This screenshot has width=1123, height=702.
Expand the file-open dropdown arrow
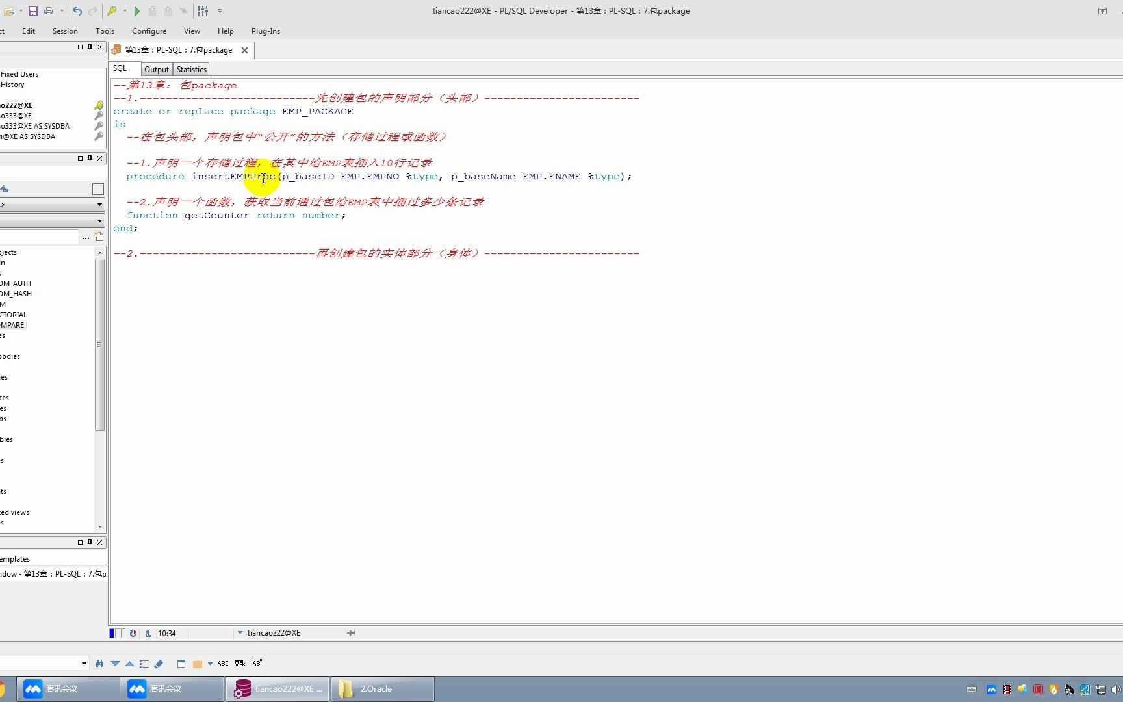[20, 11]
